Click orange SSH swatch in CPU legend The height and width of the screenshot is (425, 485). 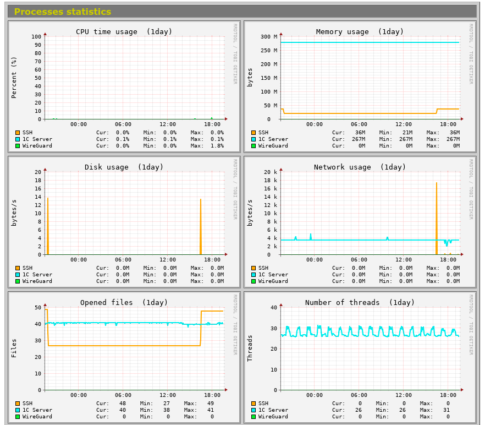[18, 133]
